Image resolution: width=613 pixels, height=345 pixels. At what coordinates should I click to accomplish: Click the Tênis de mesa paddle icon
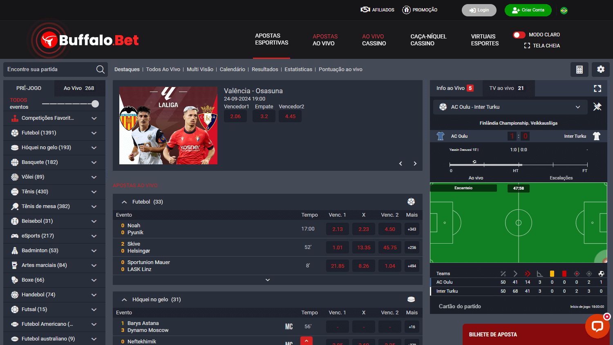[15, 206]
